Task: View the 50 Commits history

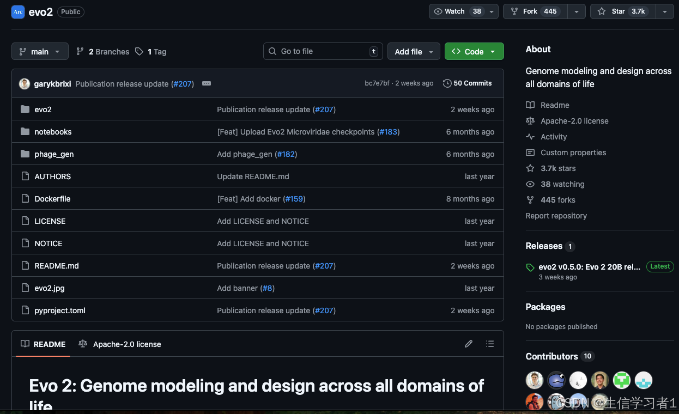Action: 468,83
